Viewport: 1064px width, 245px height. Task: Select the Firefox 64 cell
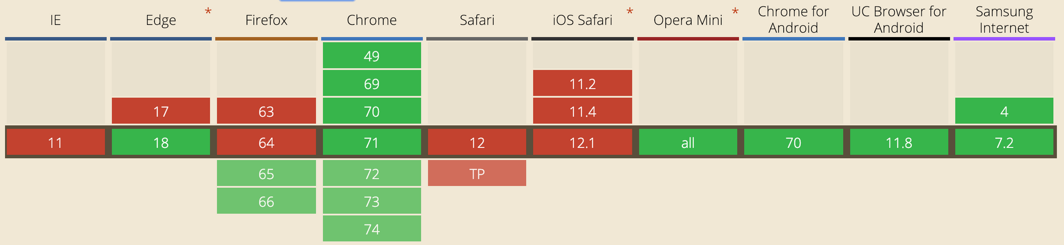[x=266, y=142]
